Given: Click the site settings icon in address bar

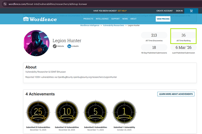Looking at the screenshot, I should (5, 4).
